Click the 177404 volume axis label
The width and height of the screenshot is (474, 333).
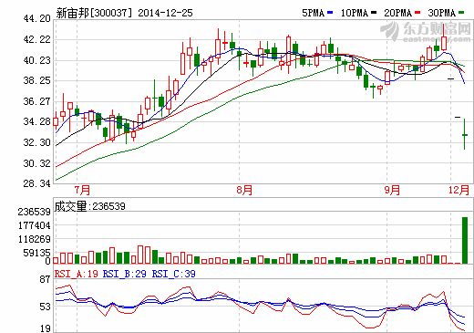(x=35, y=225)
